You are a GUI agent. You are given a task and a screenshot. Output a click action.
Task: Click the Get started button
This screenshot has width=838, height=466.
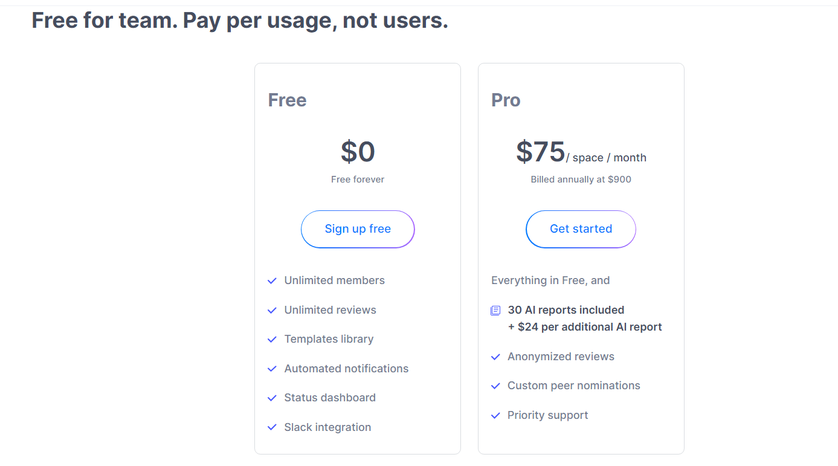tap(581, 229)
